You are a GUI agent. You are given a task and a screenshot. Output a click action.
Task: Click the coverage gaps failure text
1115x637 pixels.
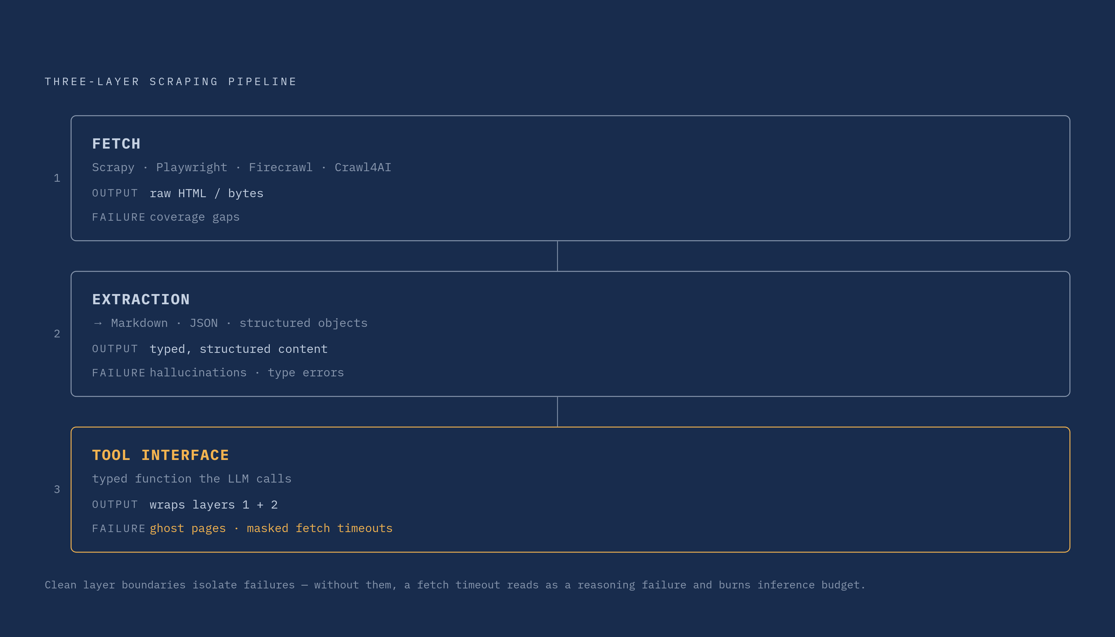click(195, 217)
